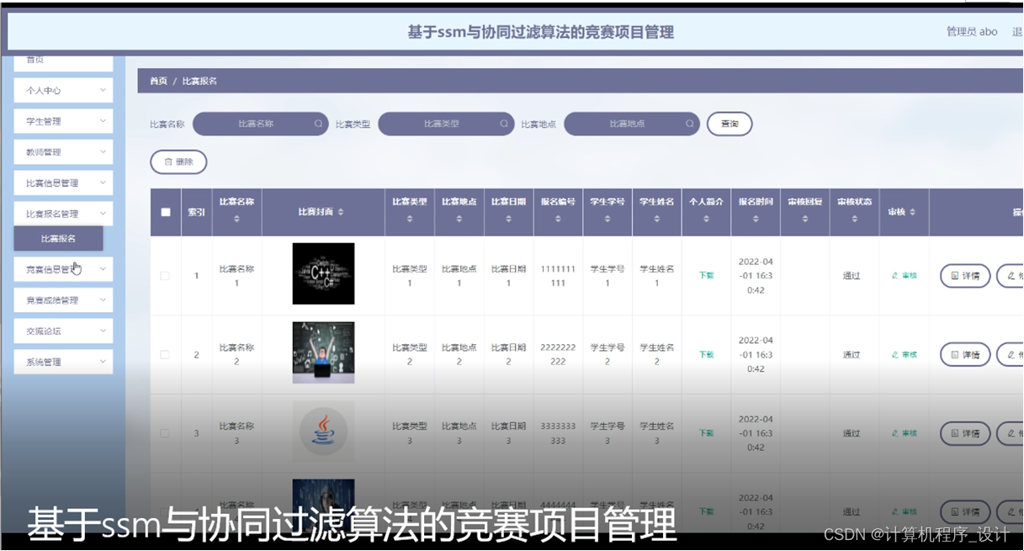Focus the 比赛地点 search input
1024x551 pixels.
631,124
